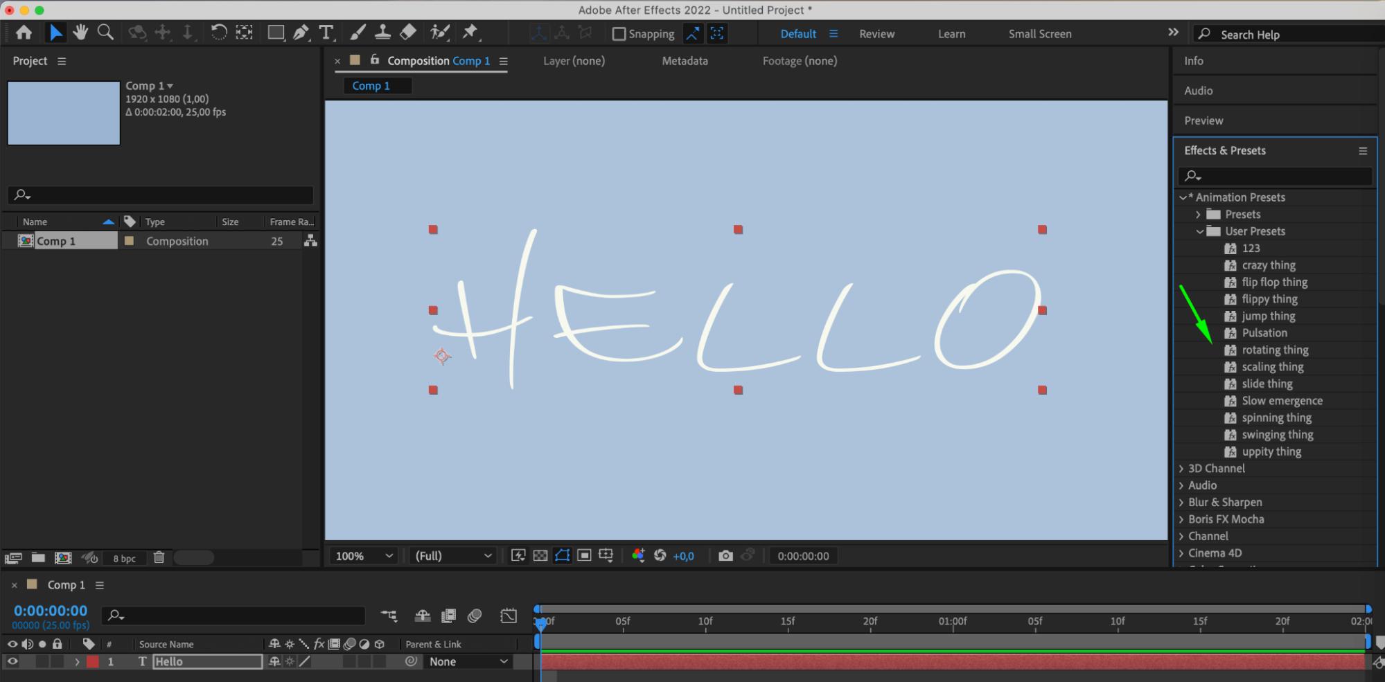
Task: Hide the Hello layer with eye toggle
Action: (x=12, y=661)
